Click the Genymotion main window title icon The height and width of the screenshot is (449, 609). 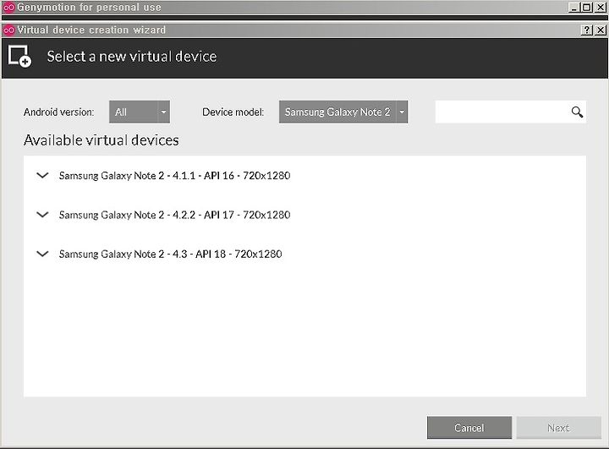[x=8, y=8]
